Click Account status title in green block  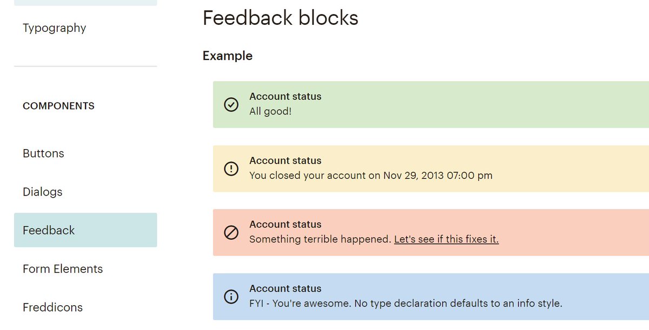286,97
